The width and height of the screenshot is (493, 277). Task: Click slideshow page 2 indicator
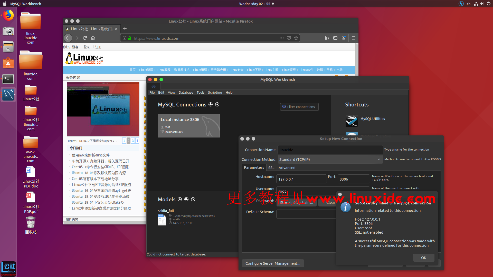coord(128,141)
